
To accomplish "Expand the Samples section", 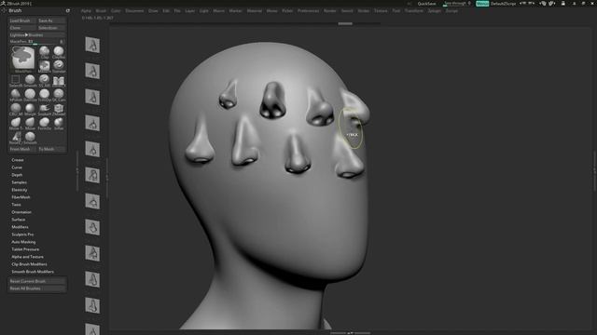I will point(19,182).
